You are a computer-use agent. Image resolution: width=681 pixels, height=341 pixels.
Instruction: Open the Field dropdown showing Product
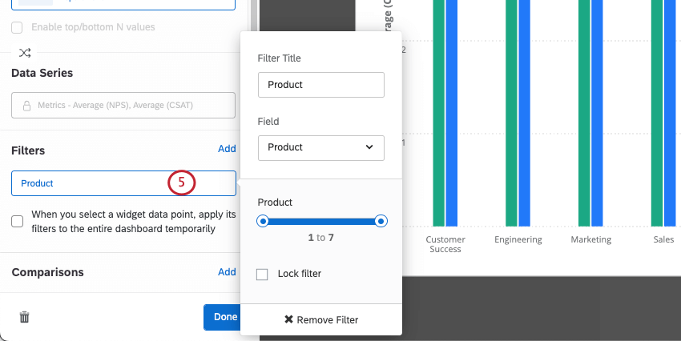click(x=320, y=147)
